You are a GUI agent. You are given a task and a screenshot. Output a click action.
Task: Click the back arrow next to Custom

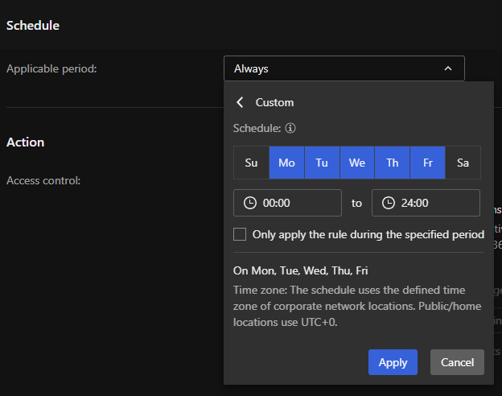point(240,102)
